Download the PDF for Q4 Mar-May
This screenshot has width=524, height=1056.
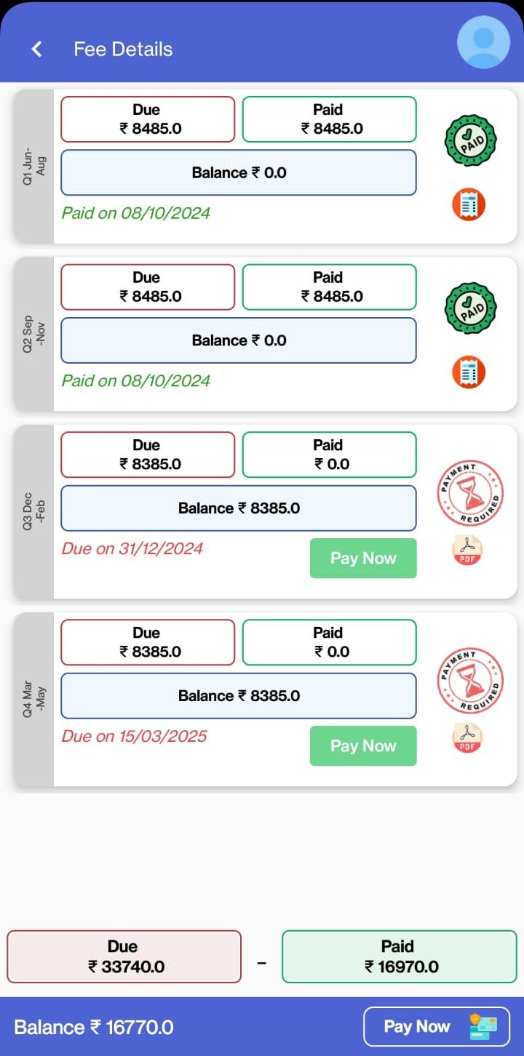(467, 738)
